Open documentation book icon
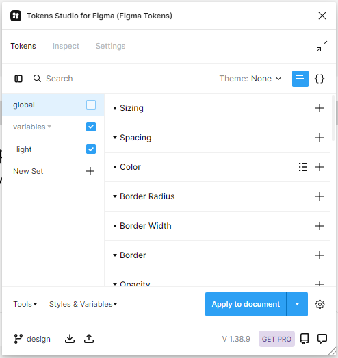 [304, 339]
